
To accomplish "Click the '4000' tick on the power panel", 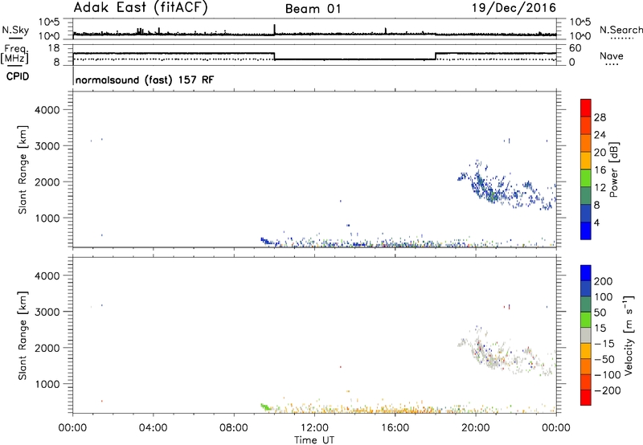I will 47,110.
